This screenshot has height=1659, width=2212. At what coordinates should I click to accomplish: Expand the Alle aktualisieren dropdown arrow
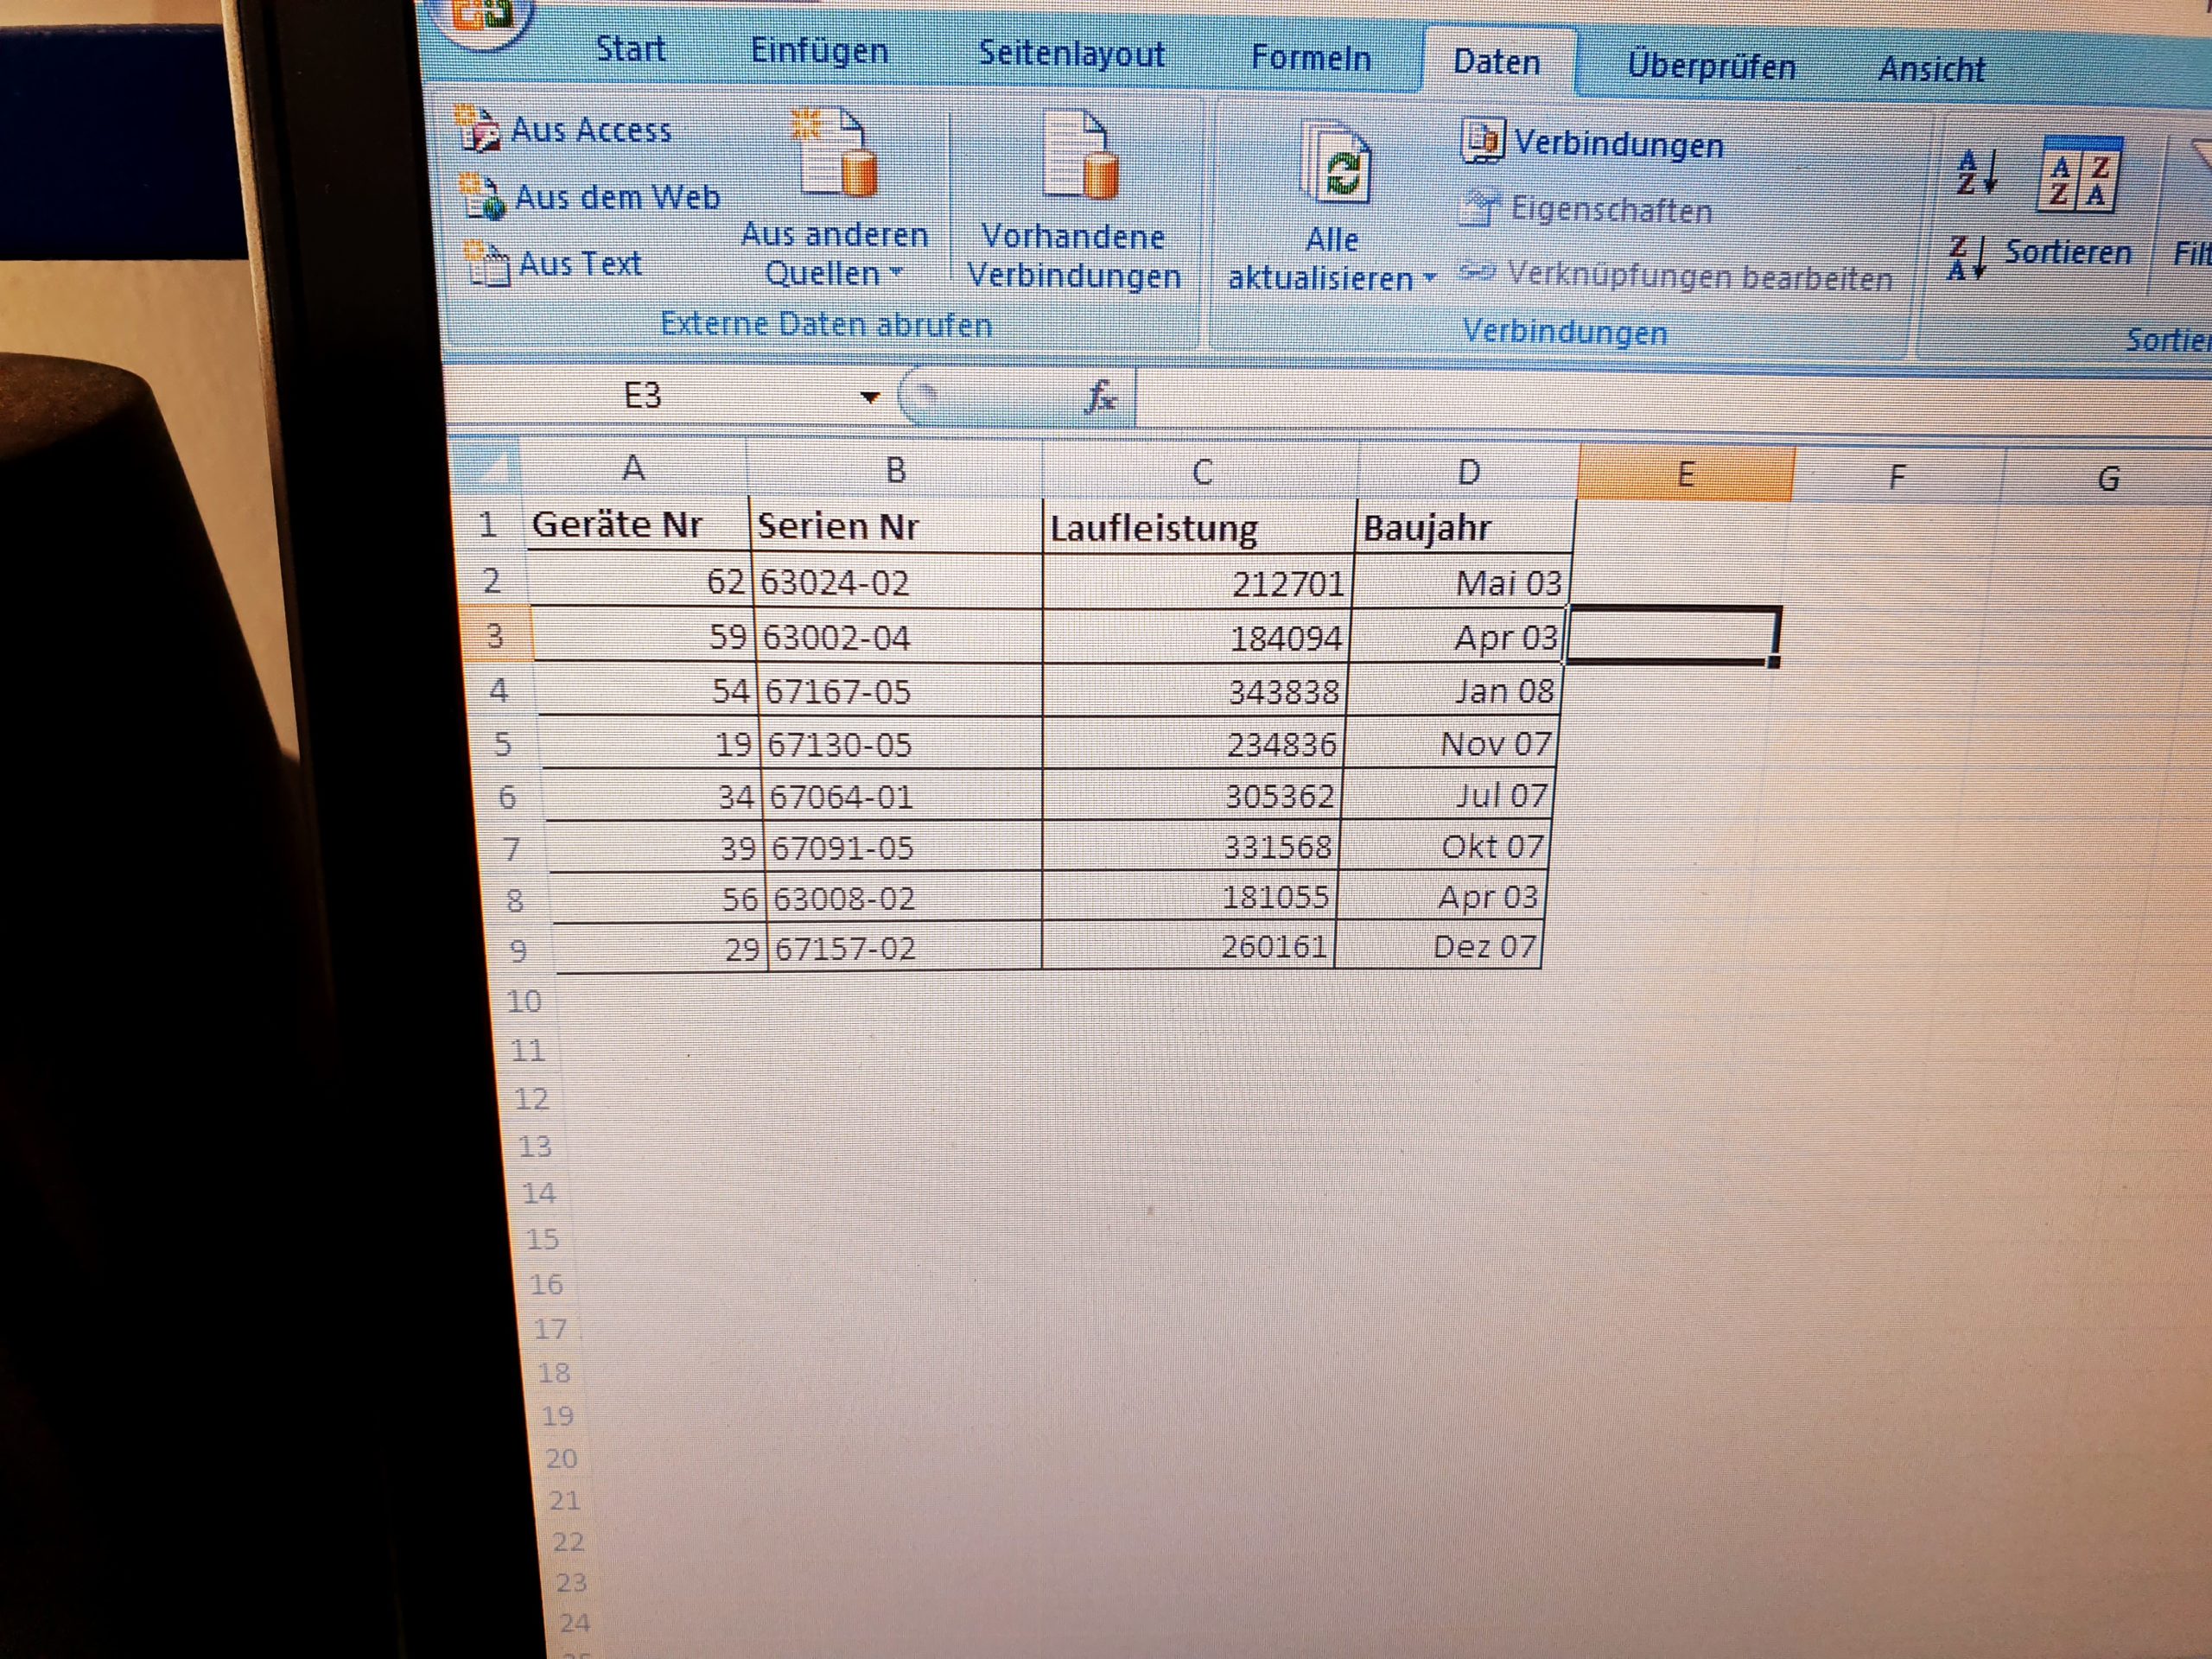[x=1430, y=278]
